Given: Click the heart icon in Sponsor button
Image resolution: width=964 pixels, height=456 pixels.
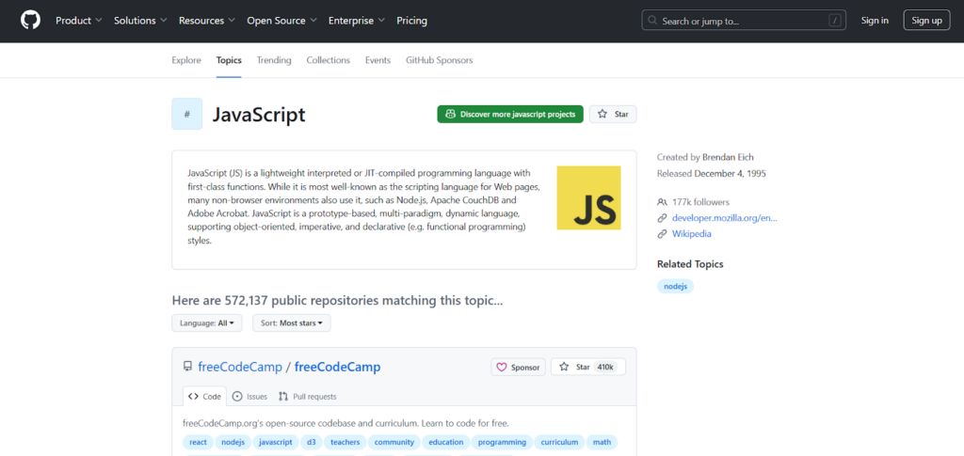Looking at the screenshot, I should coord(502,367).
